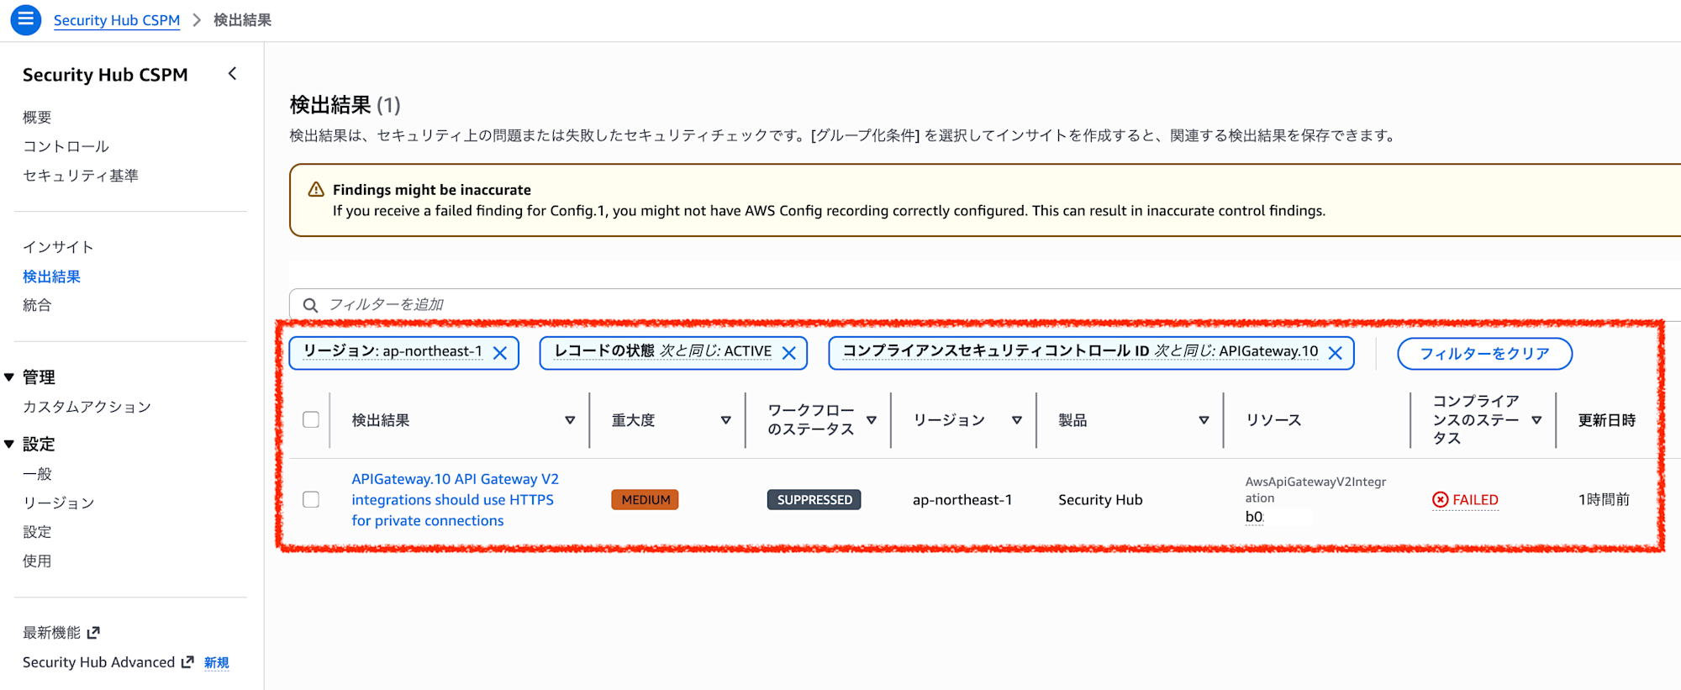Viewport: 1681px width, 690px height.
Task: Collapse the Security Hub CSPM sidebar
Action: tap(233, 74)
